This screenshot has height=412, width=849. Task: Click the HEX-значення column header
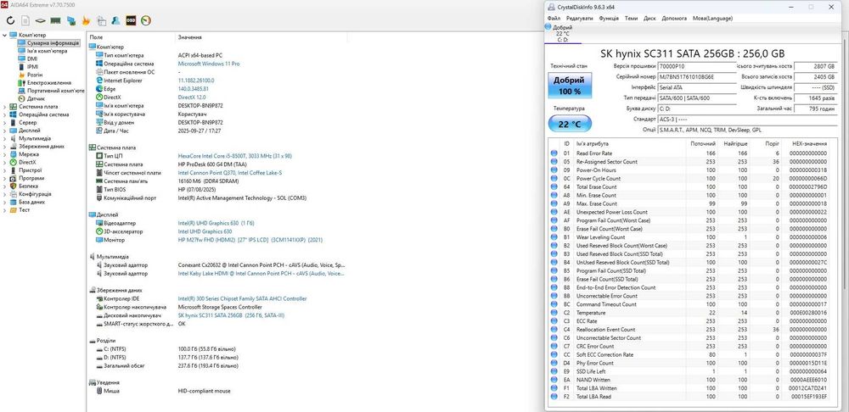tap(809, 144)
